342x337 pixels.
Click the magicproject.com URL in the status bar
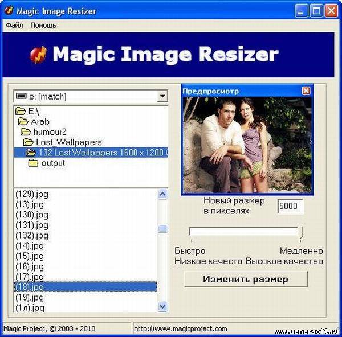click(181, 328)
